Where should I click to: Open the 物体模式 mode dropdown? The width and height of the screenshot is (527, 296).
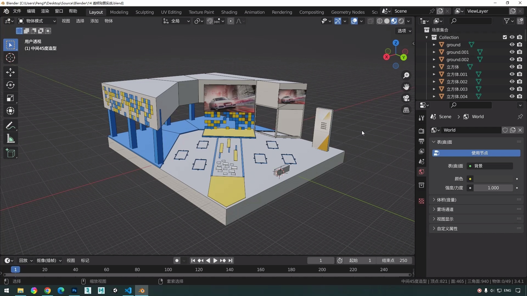[x=37, y=21]
